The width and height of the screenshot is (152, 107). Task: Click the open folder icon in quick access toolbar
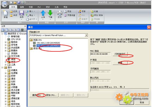coord(15,2)
